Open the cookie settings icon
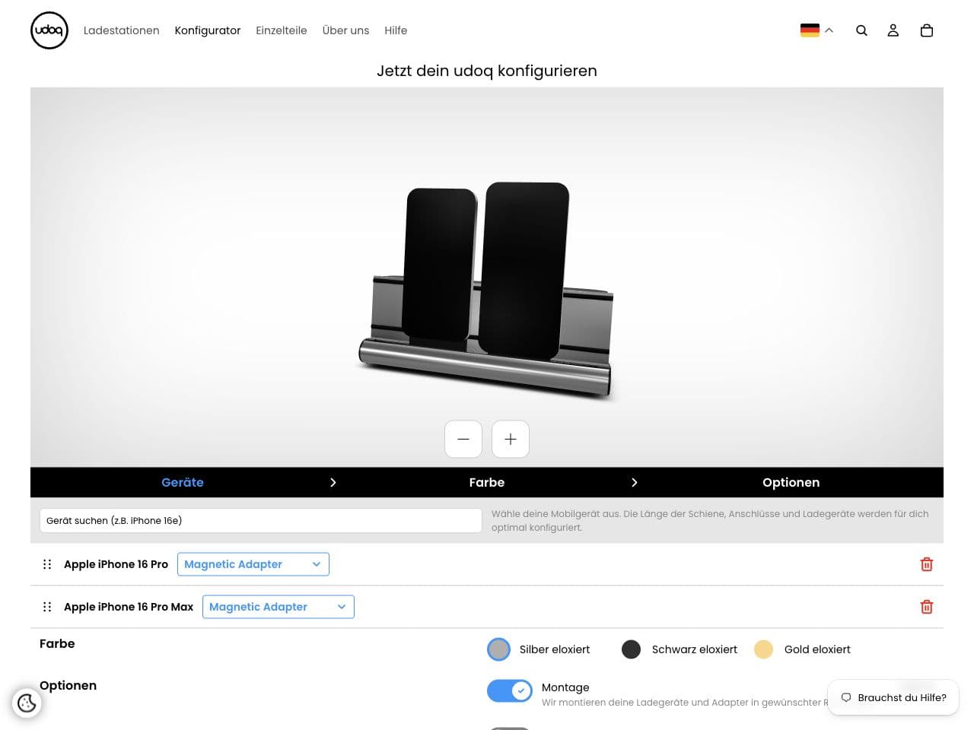 tap(27, 703)
